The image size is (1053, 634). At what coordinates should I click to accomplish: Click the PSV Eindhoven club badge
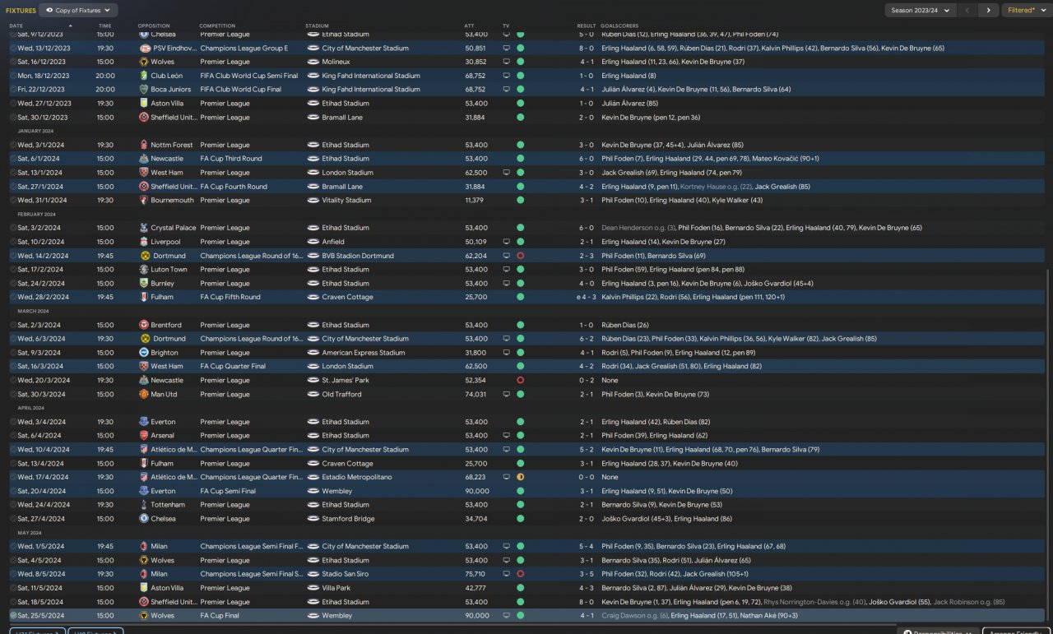(x=144, y=49)
